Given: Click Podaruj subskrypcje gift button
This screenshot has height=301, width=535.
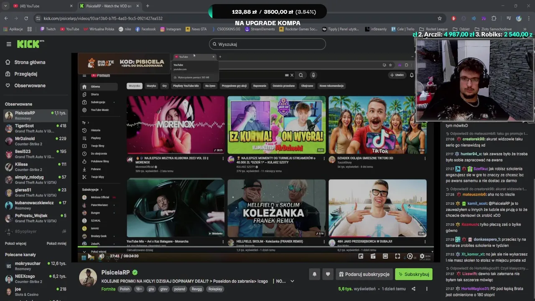Looking at the screenshot, I should click(364, 274).
